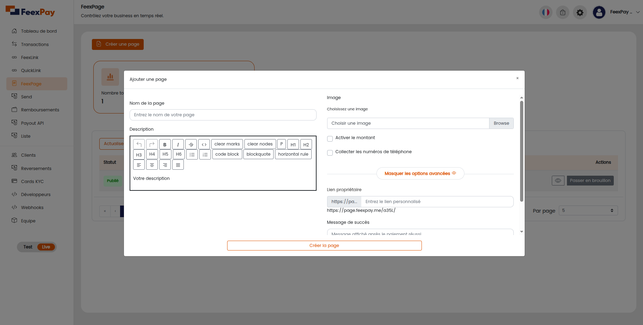Click the Message de succès field

420,232
